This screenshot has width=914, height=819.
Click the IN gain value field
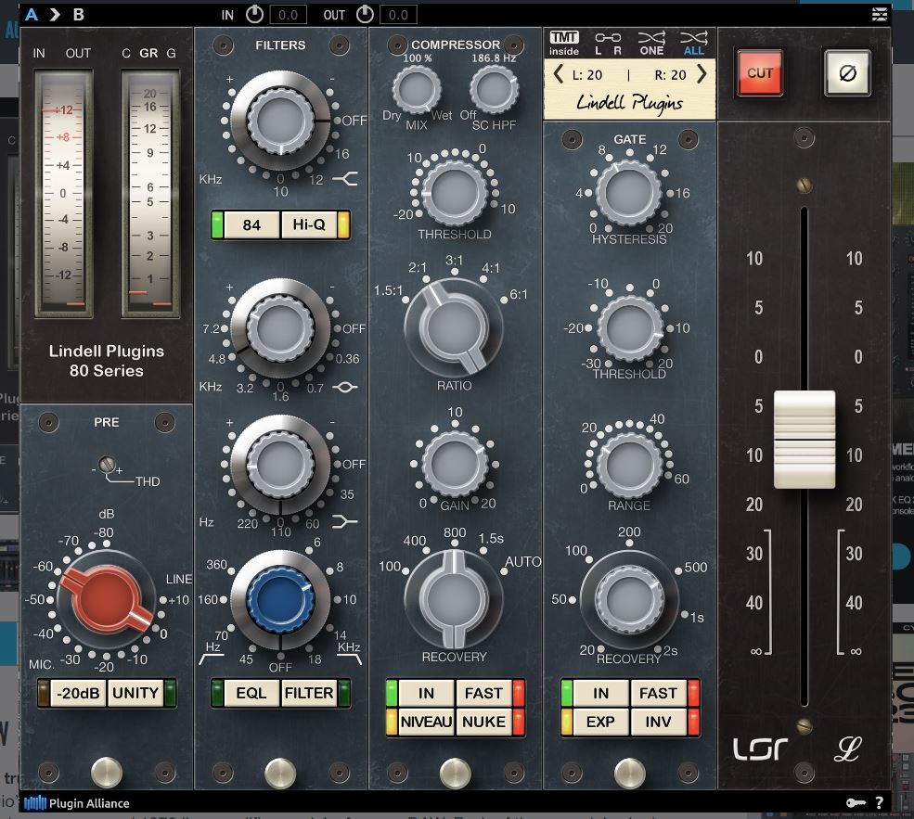click(x=288, y=15)
